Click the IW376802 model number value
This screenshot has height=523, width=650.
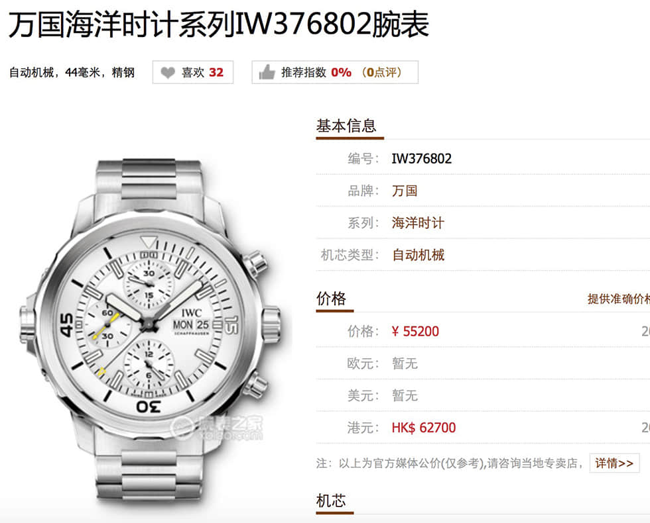click(x=422, y=158)
